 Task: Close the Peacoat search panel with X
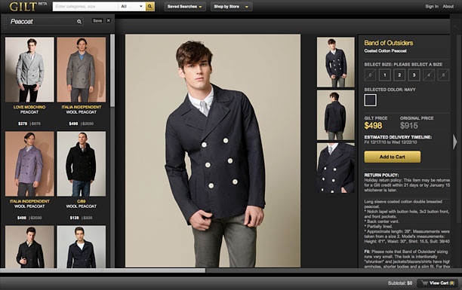click(x=109, y=20)
